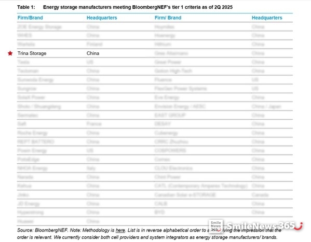The width and height of the screenshot is (311, 242).
Task: Open the 'here' methodology link
Action: (x=120, y=230)
